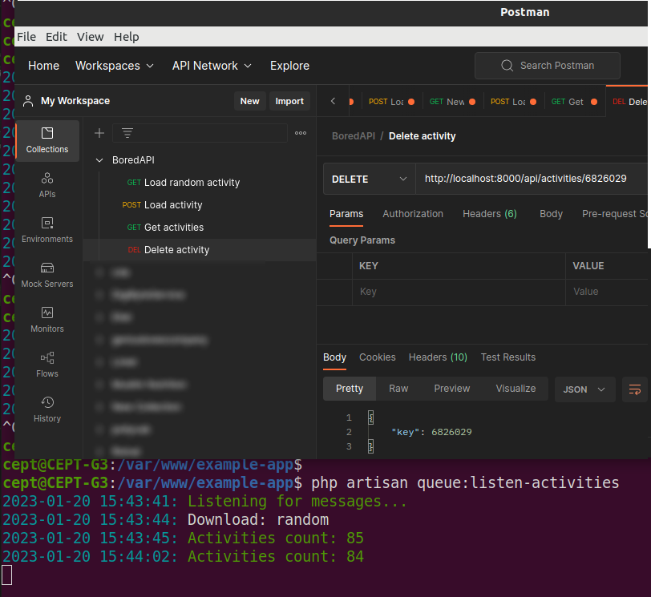651x597 pixels.
Task: Click the wrap-lines icon beside the JSON dropdown
Action: coord(635,389)
